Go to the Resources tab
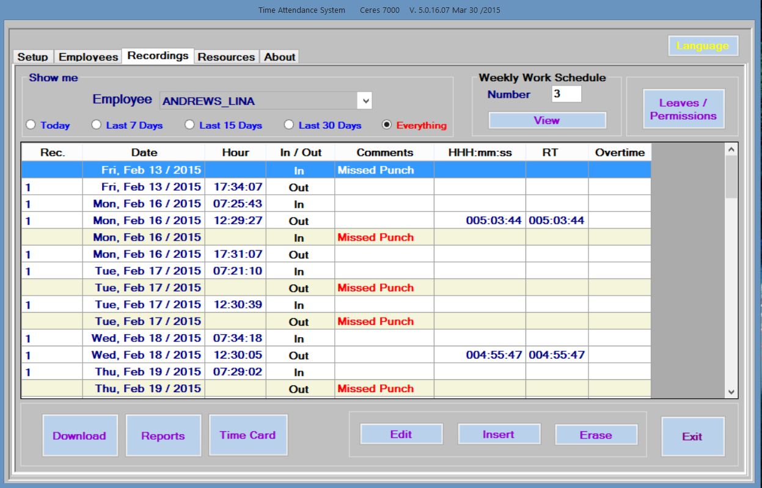The width and height of the screenshot is (762, 488). coord(226,57)
